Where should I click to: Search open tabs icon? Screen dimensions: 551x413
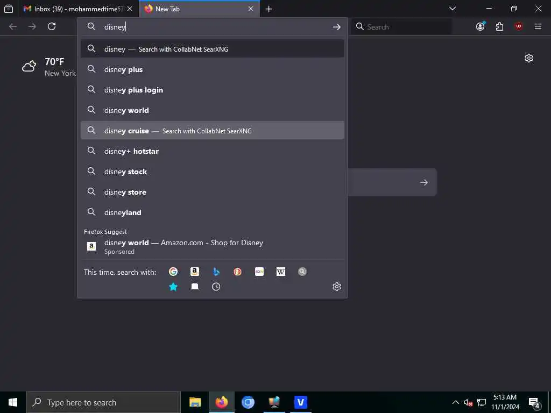pyautogui.click(x=195, y=287)
